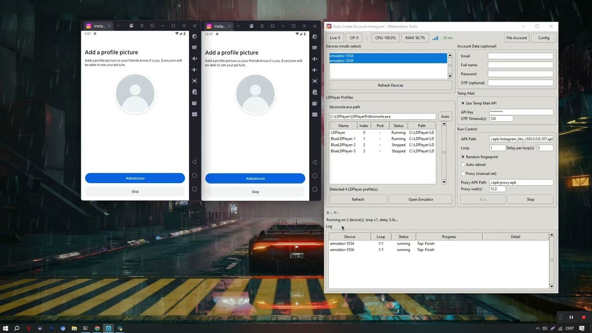
Task: Tap Android back triangle in left emulator
Action: tap(194, 162)
